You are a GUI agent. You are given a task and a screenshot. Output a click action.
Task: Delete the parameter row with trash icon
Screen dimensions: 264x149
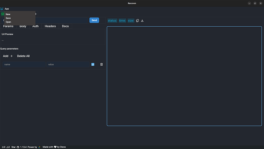tap(101, 65)
